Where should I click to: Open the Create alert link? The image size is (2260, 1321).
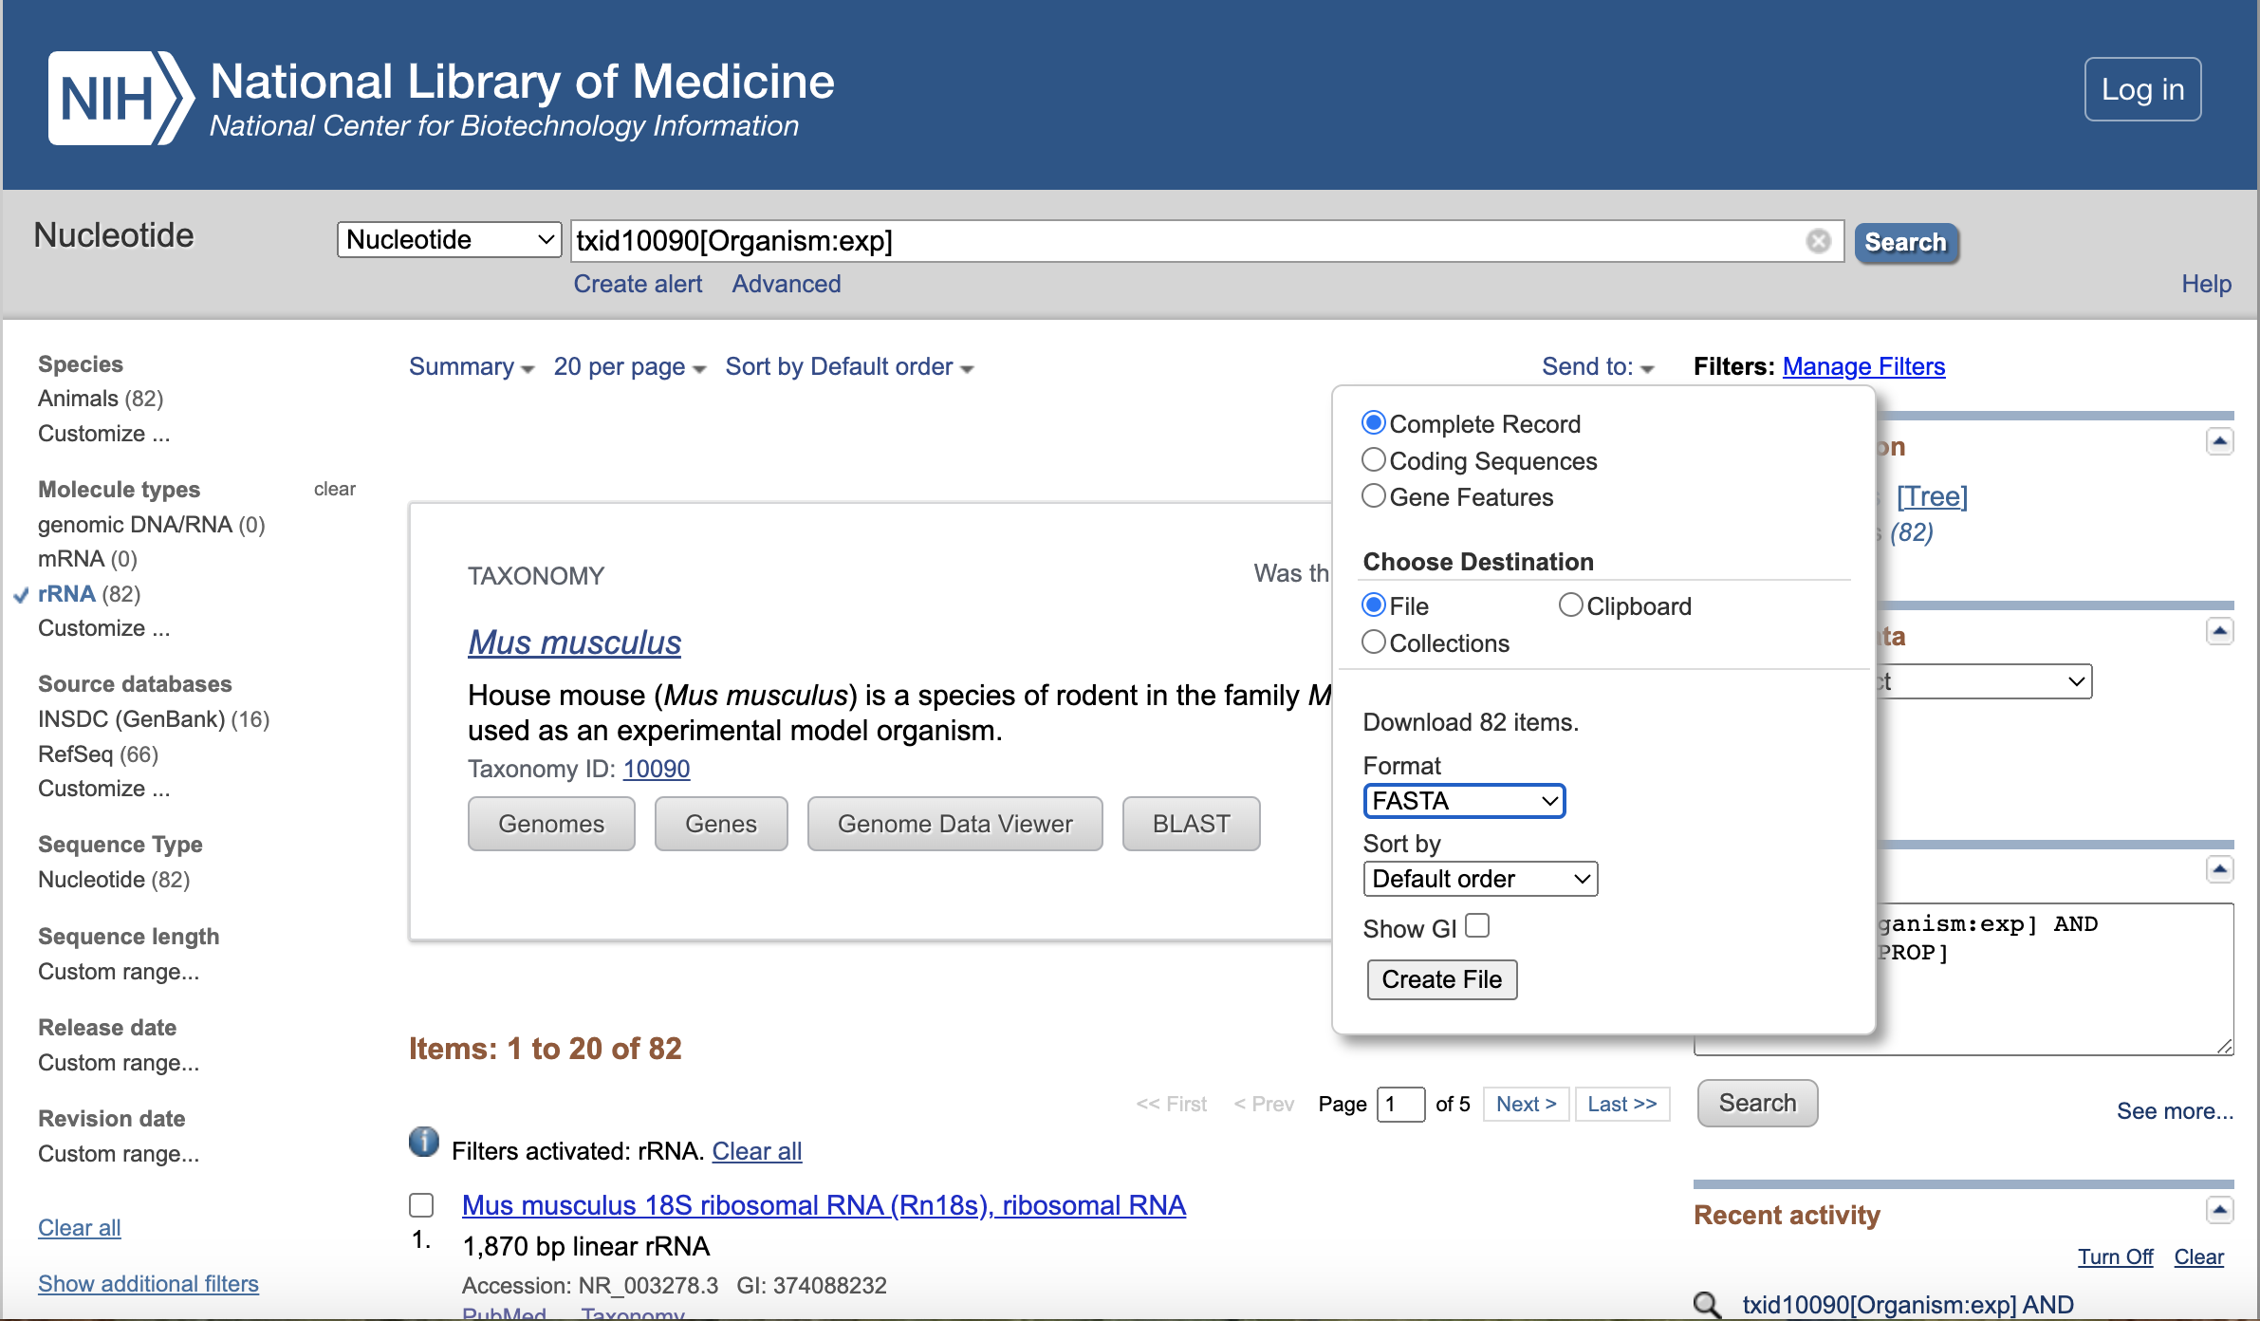click(x=638, y=284)
